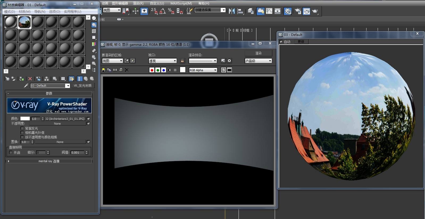Toggle the angle snap icon

point(162,11)
